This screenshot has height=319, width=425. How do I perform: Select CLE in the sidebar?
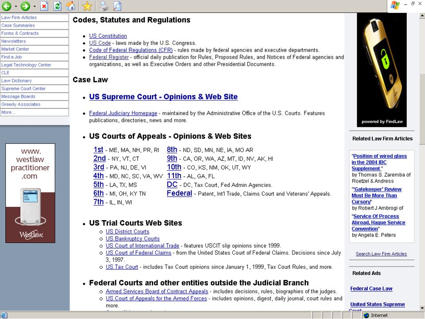coord(34,73)
